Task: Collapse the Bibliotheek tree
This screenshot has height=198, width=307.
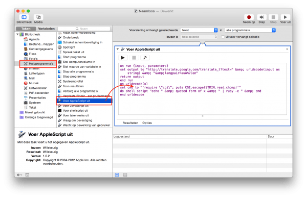Action: pyautogui.click(x=17, y=34)
